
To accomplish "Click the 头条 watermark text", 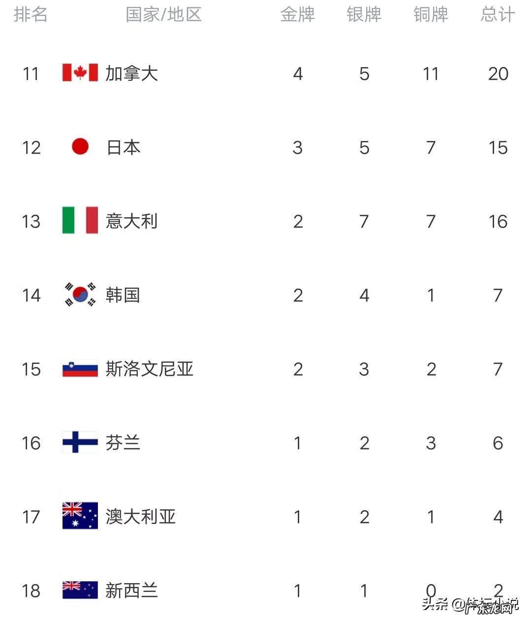I will [x=435, y=604].
